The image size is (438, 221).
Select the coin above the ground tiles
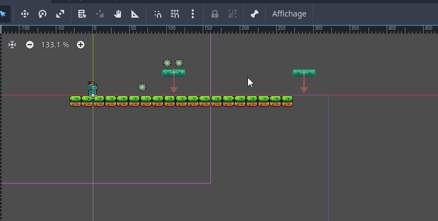[142, 87]
